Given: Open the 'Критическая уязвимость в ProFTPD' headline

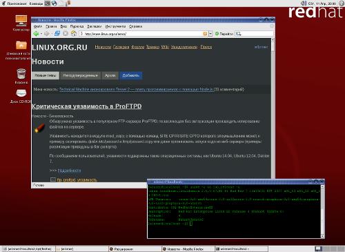Looking at the screenshot, I should (x=87, y=106).
